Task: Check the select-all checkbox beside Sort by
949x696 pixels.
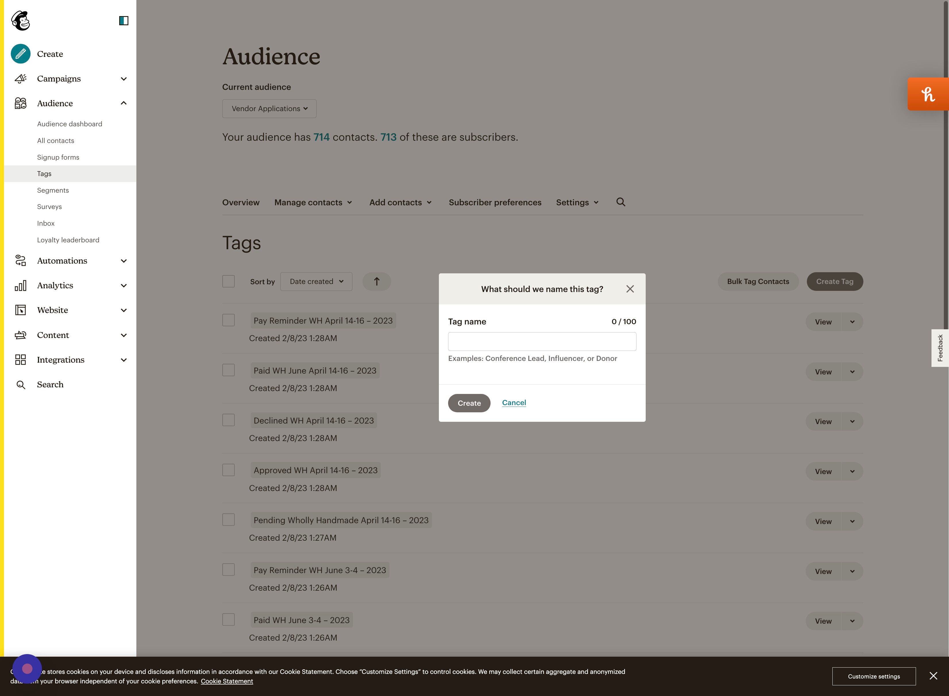Action: coord(228,281)
